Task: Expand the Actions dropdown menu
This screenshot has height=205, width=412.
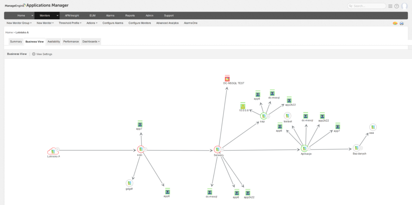Action: 92,23
